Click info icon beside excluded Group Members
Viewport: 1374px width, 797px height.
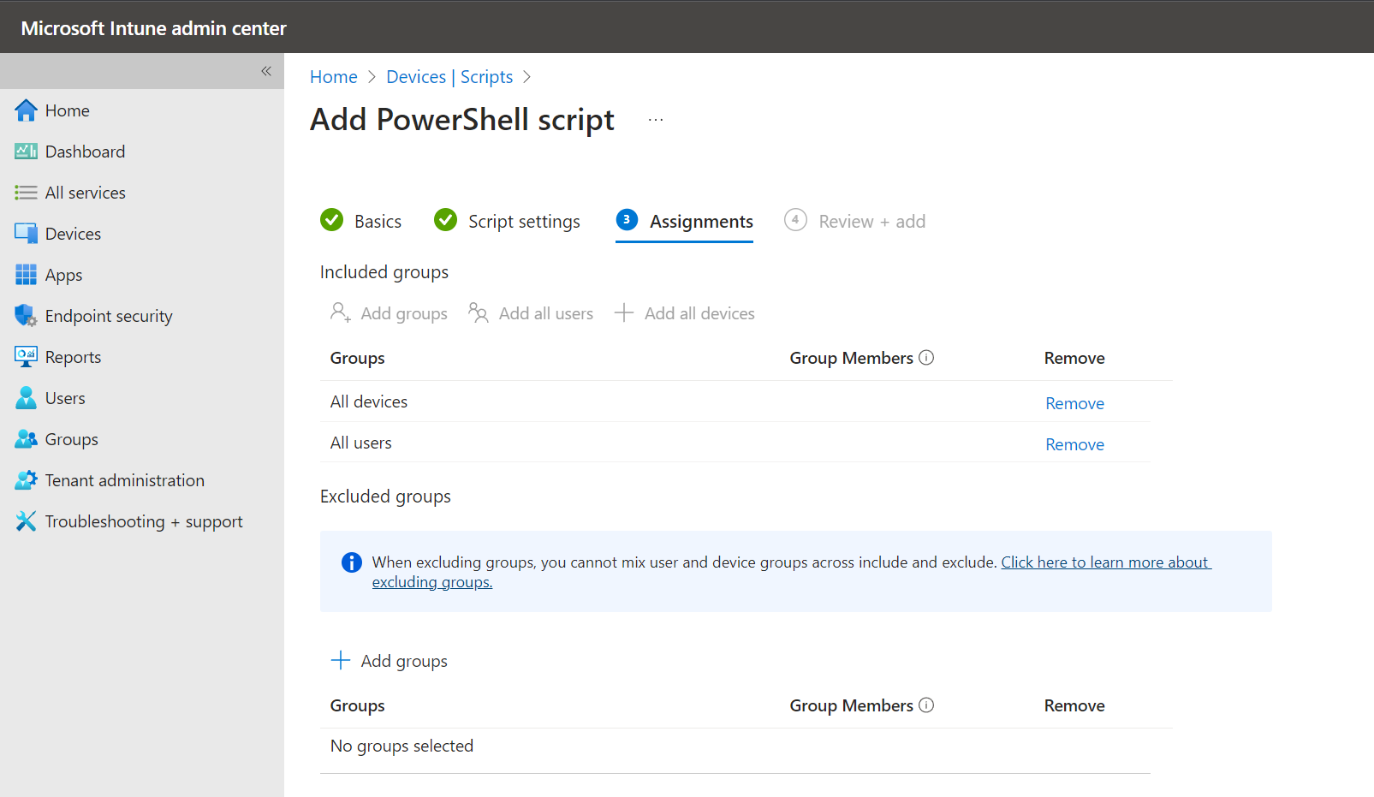pyautogui.click(x=926, y=705)
